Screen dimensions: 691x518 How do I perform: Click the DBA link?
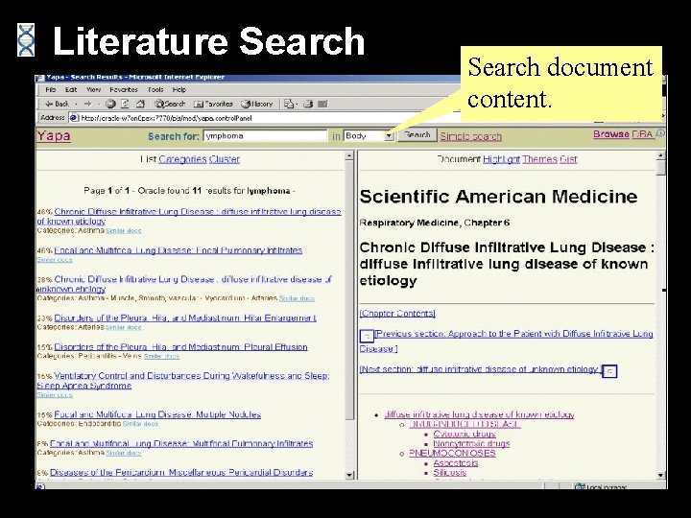click(x=642, y=134)
